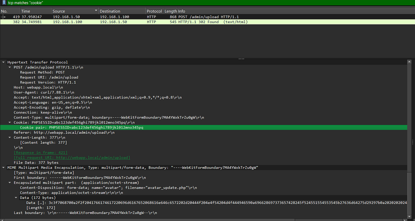The image size is (415, 221).
Task: Sort packets by the Protocol column header
Action: [154, 11]
